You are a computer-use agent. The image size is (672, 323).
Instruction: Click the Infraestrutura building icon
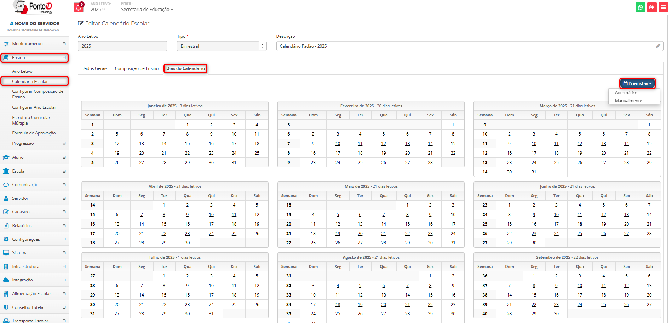[x=6, y=267]
